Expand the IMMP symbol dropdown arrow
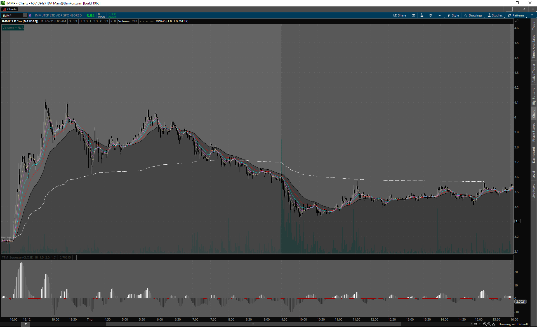 click(x=25, y=15)
